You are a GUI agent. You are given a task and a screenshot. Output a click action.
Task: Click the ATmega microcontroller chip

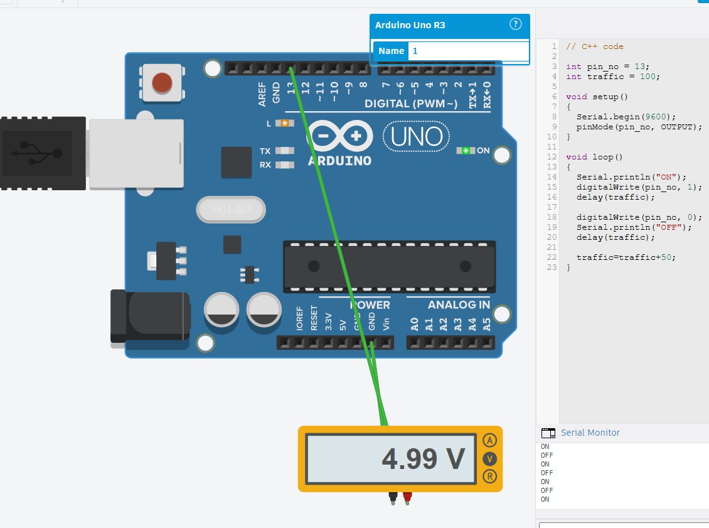tap(389, 266)
